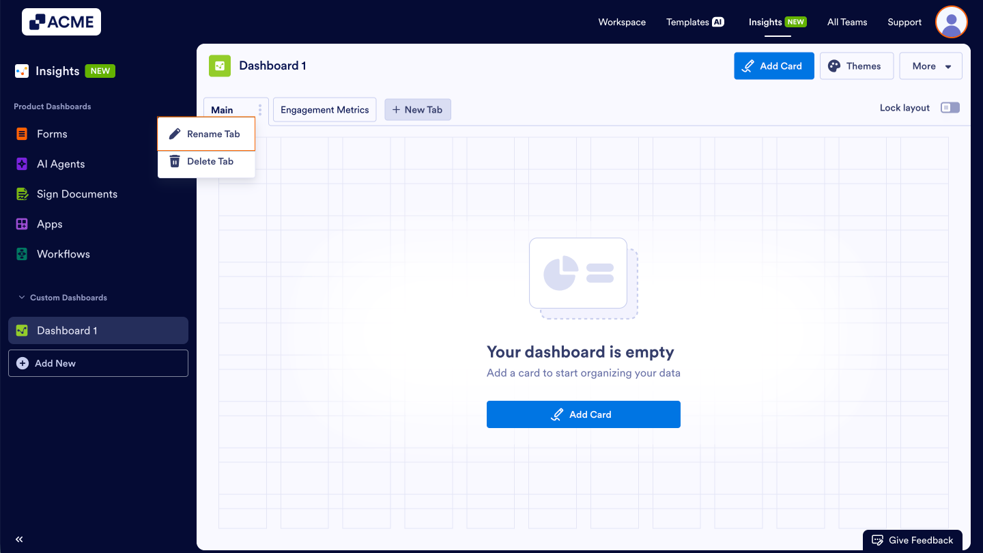The height and width of the screenshot is (553, 983).
Task: Click the Give Feedback button
Action: 912,539
